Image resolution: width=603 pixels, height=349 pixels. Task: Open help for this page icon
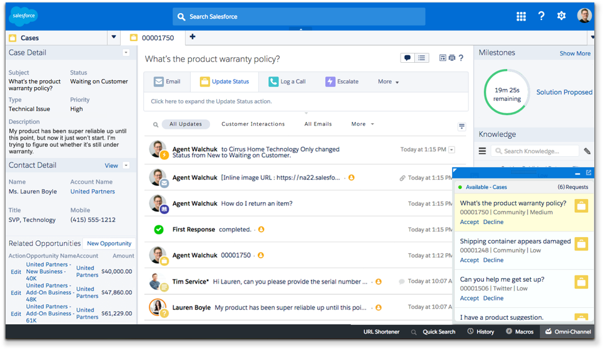461,58
